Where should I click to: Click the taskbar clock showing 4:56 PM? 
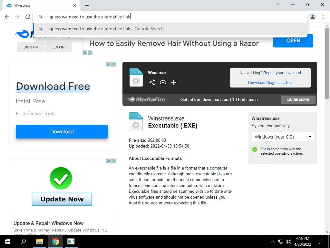[x=302, y=242]
